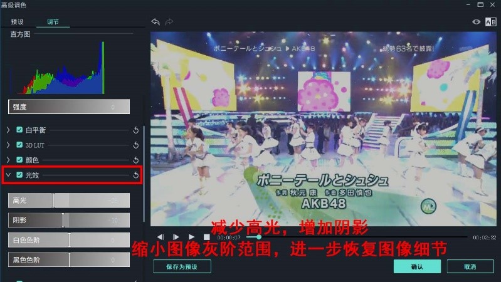Viewport: 501px width, 282px height.
Task: Click the 强度 slider bar
Action: point(69,107)
